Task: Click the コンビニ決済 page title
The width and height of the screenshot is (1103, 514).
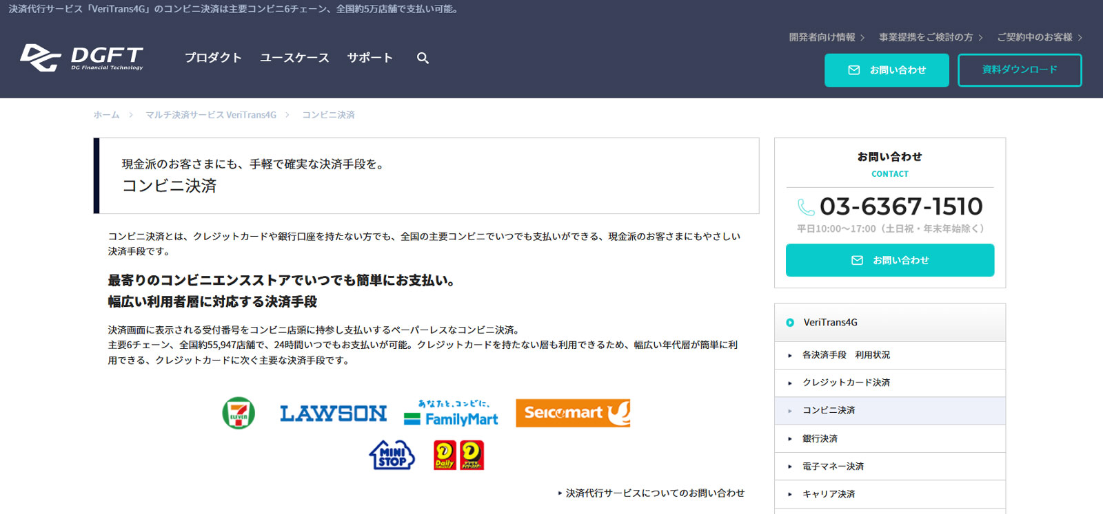Action: pos(170,186)
